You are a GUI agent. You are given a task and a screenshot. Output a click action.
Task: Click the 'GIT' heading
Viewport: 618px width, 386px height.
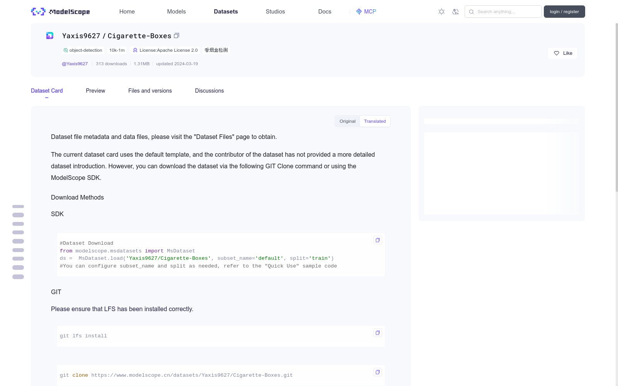click(x=56, y=292)
